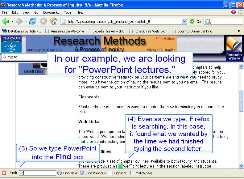Click the Companion Website book icon

[x=234, y=48]
